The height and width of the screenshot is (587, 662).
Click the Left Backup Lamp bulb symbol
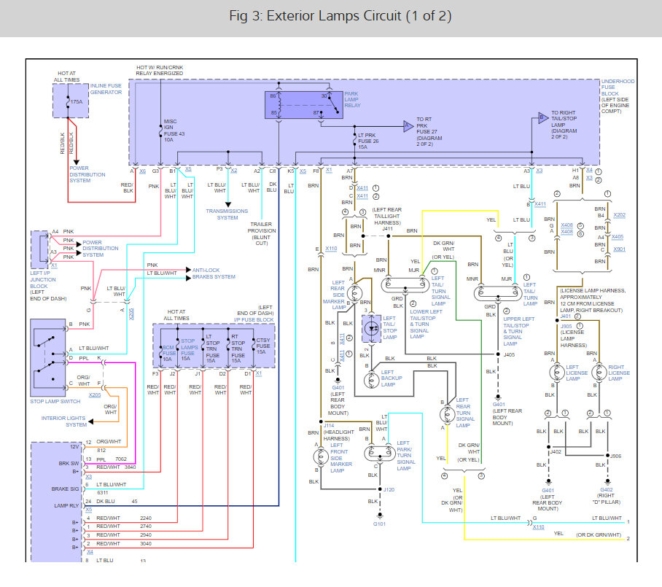pos(372,380)
